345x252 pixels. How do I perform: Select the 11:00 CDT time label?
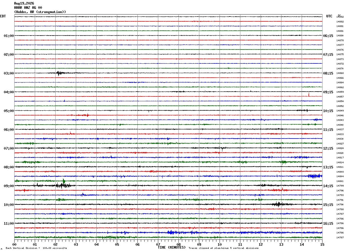coord(9,224)
